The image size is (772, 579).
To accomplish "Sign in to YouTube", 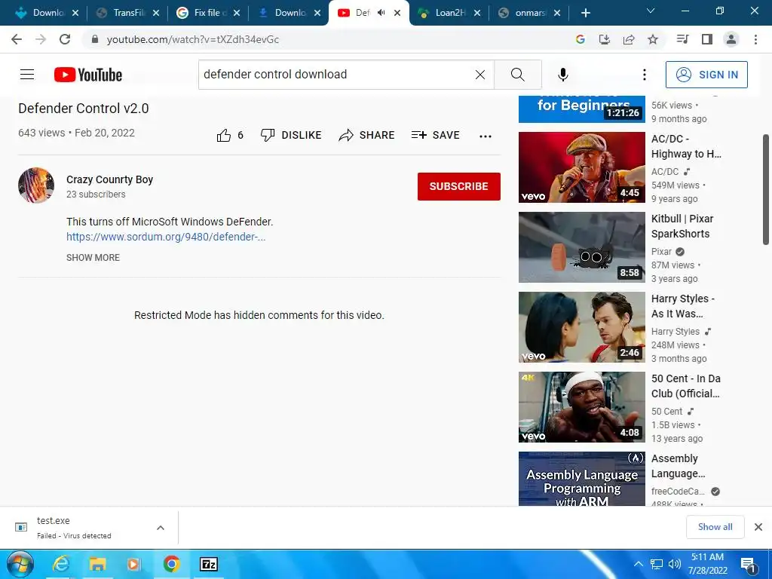I will [x=706, y=75].
